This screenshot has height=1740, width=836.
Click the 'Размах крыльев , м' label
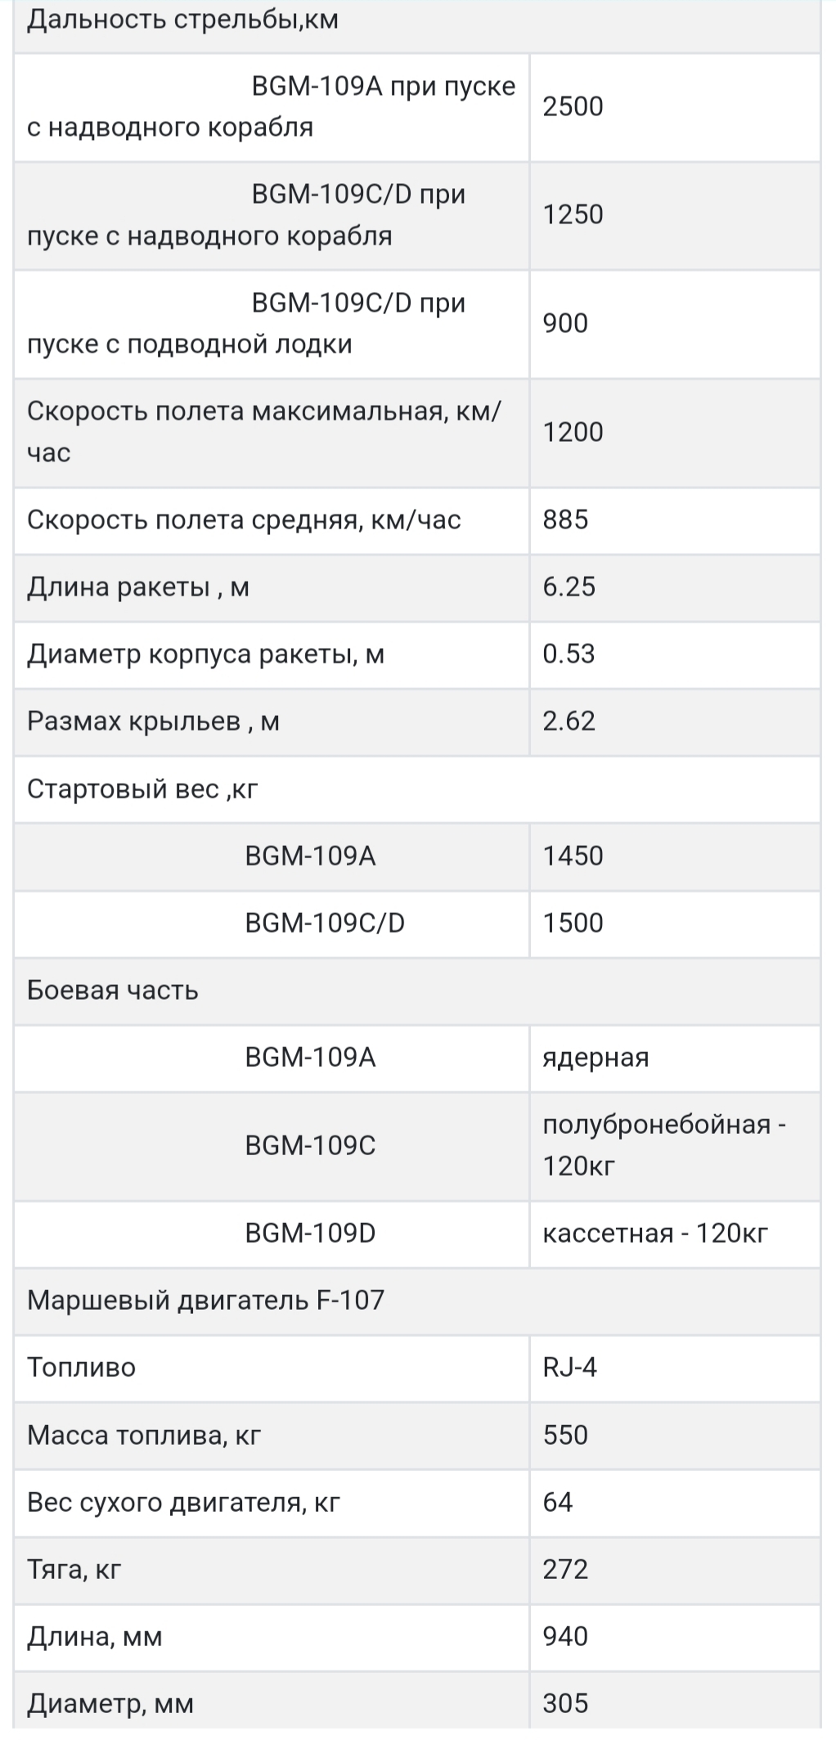(x=153, y=721)
